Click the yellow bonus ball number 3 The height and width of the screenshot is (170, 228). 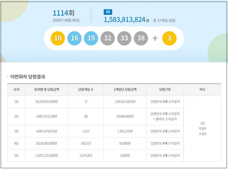tap(170, 38)
